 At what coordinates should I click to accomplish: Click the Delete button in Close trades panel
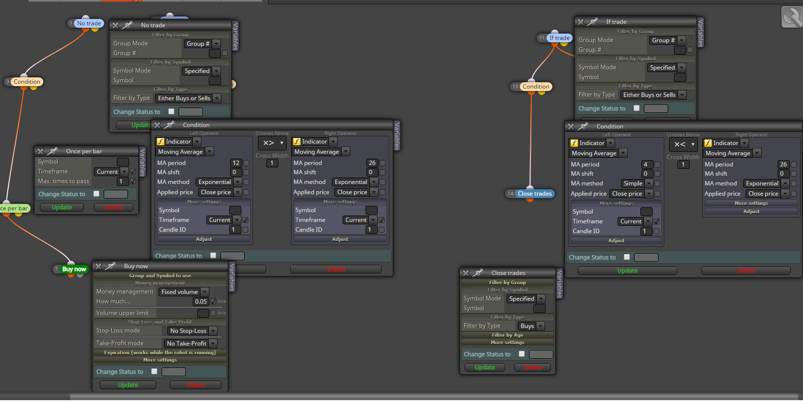(532, 367)
